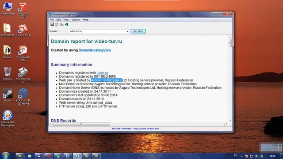This screenshot has width=283, height=159.
Task: Click the report's vertical scrollbar thumb
Action: click(230, 43)
